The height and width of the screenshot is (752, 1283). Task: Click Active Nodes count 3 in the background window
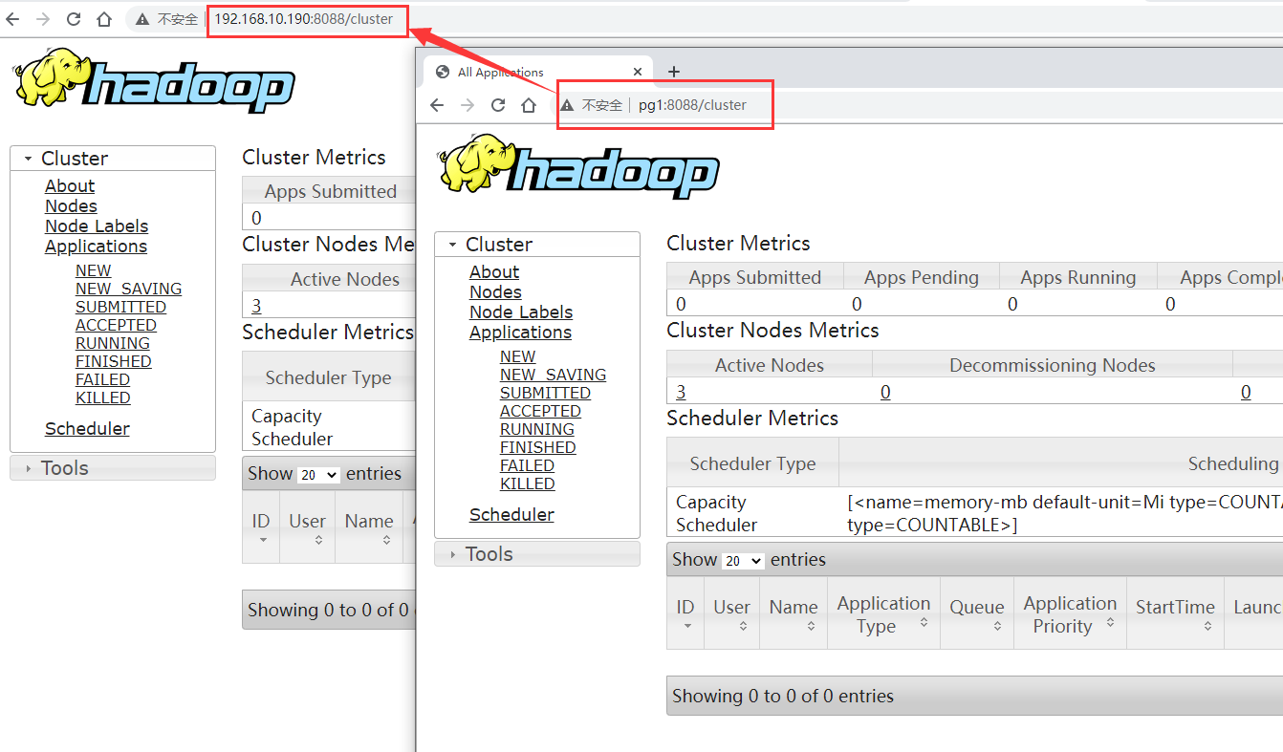[x=256, y=307]
